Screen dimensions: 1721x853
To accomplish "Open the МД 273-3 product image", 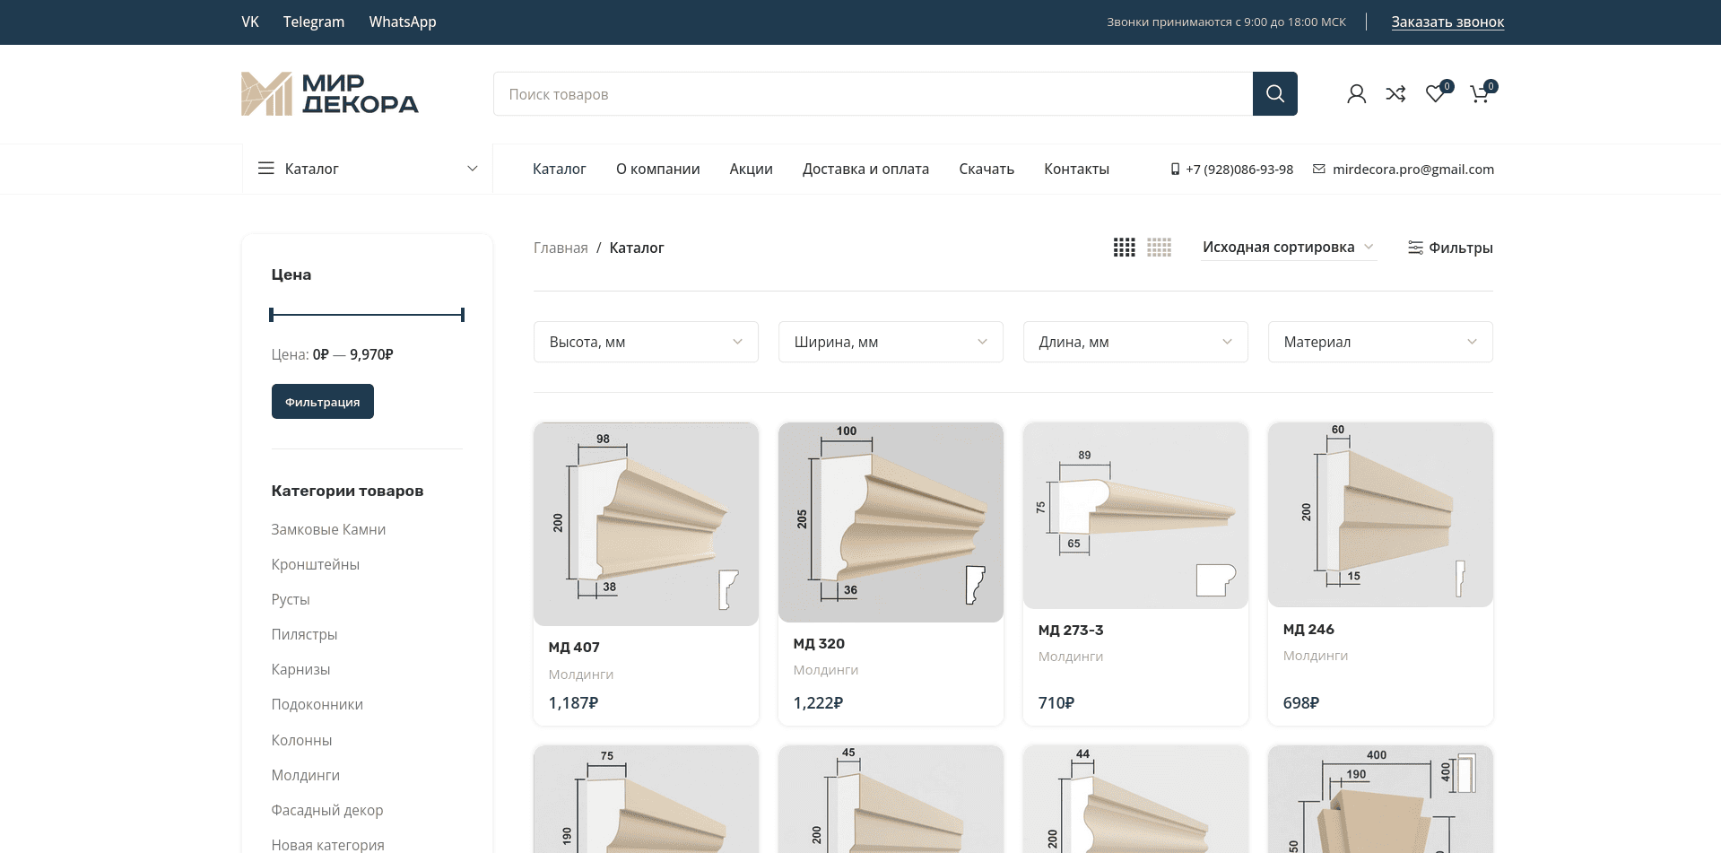I will pyautogui.click(x=1135, y=516).
